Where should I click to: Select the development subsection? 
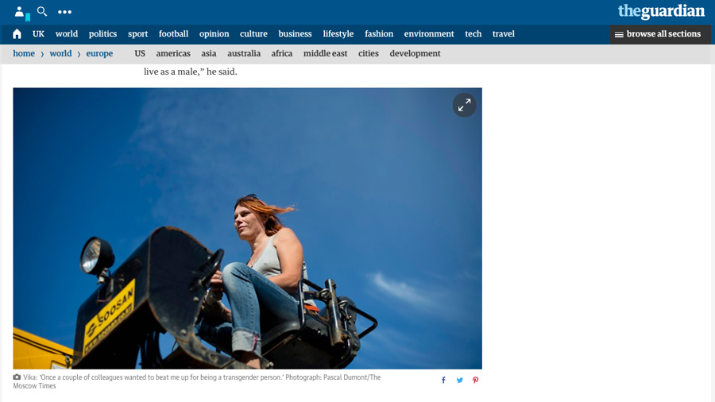415,54
